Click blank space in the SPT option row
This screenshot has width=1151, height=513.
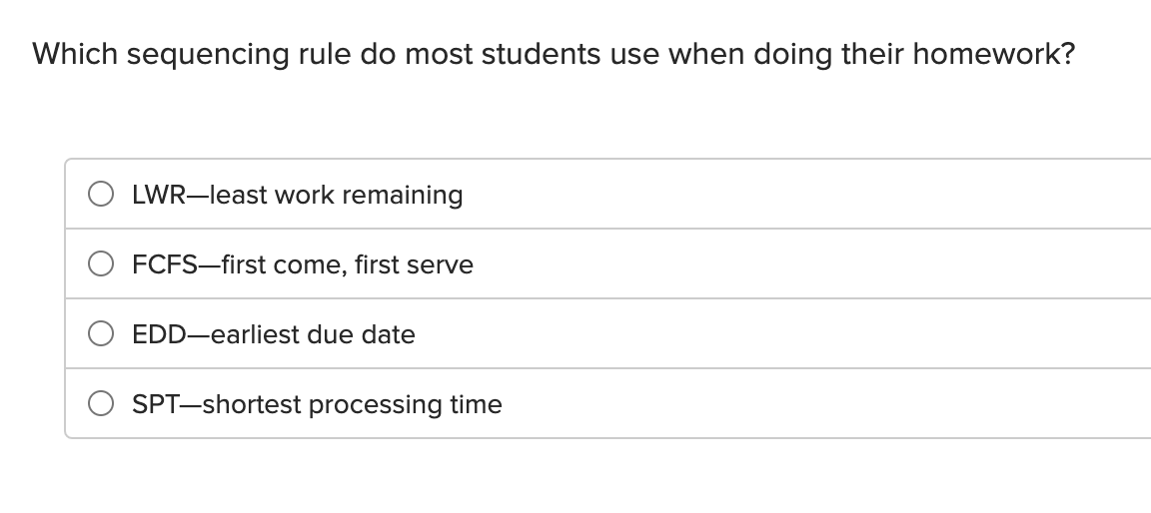click(799, 404)
